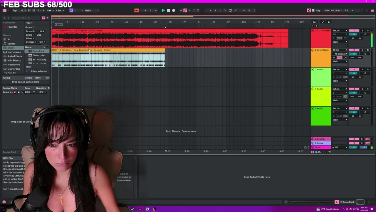Click the Set locator button
This screenshot has width=376, height=212.
point(314,22)
